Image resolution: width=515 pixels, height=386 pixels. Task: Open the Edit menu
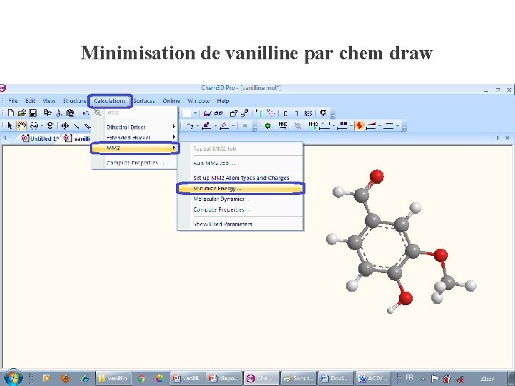tap(30, 101)
